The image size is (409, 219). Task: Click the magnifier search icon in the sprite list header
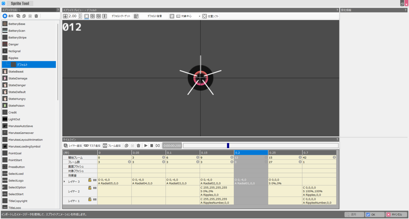19,10
